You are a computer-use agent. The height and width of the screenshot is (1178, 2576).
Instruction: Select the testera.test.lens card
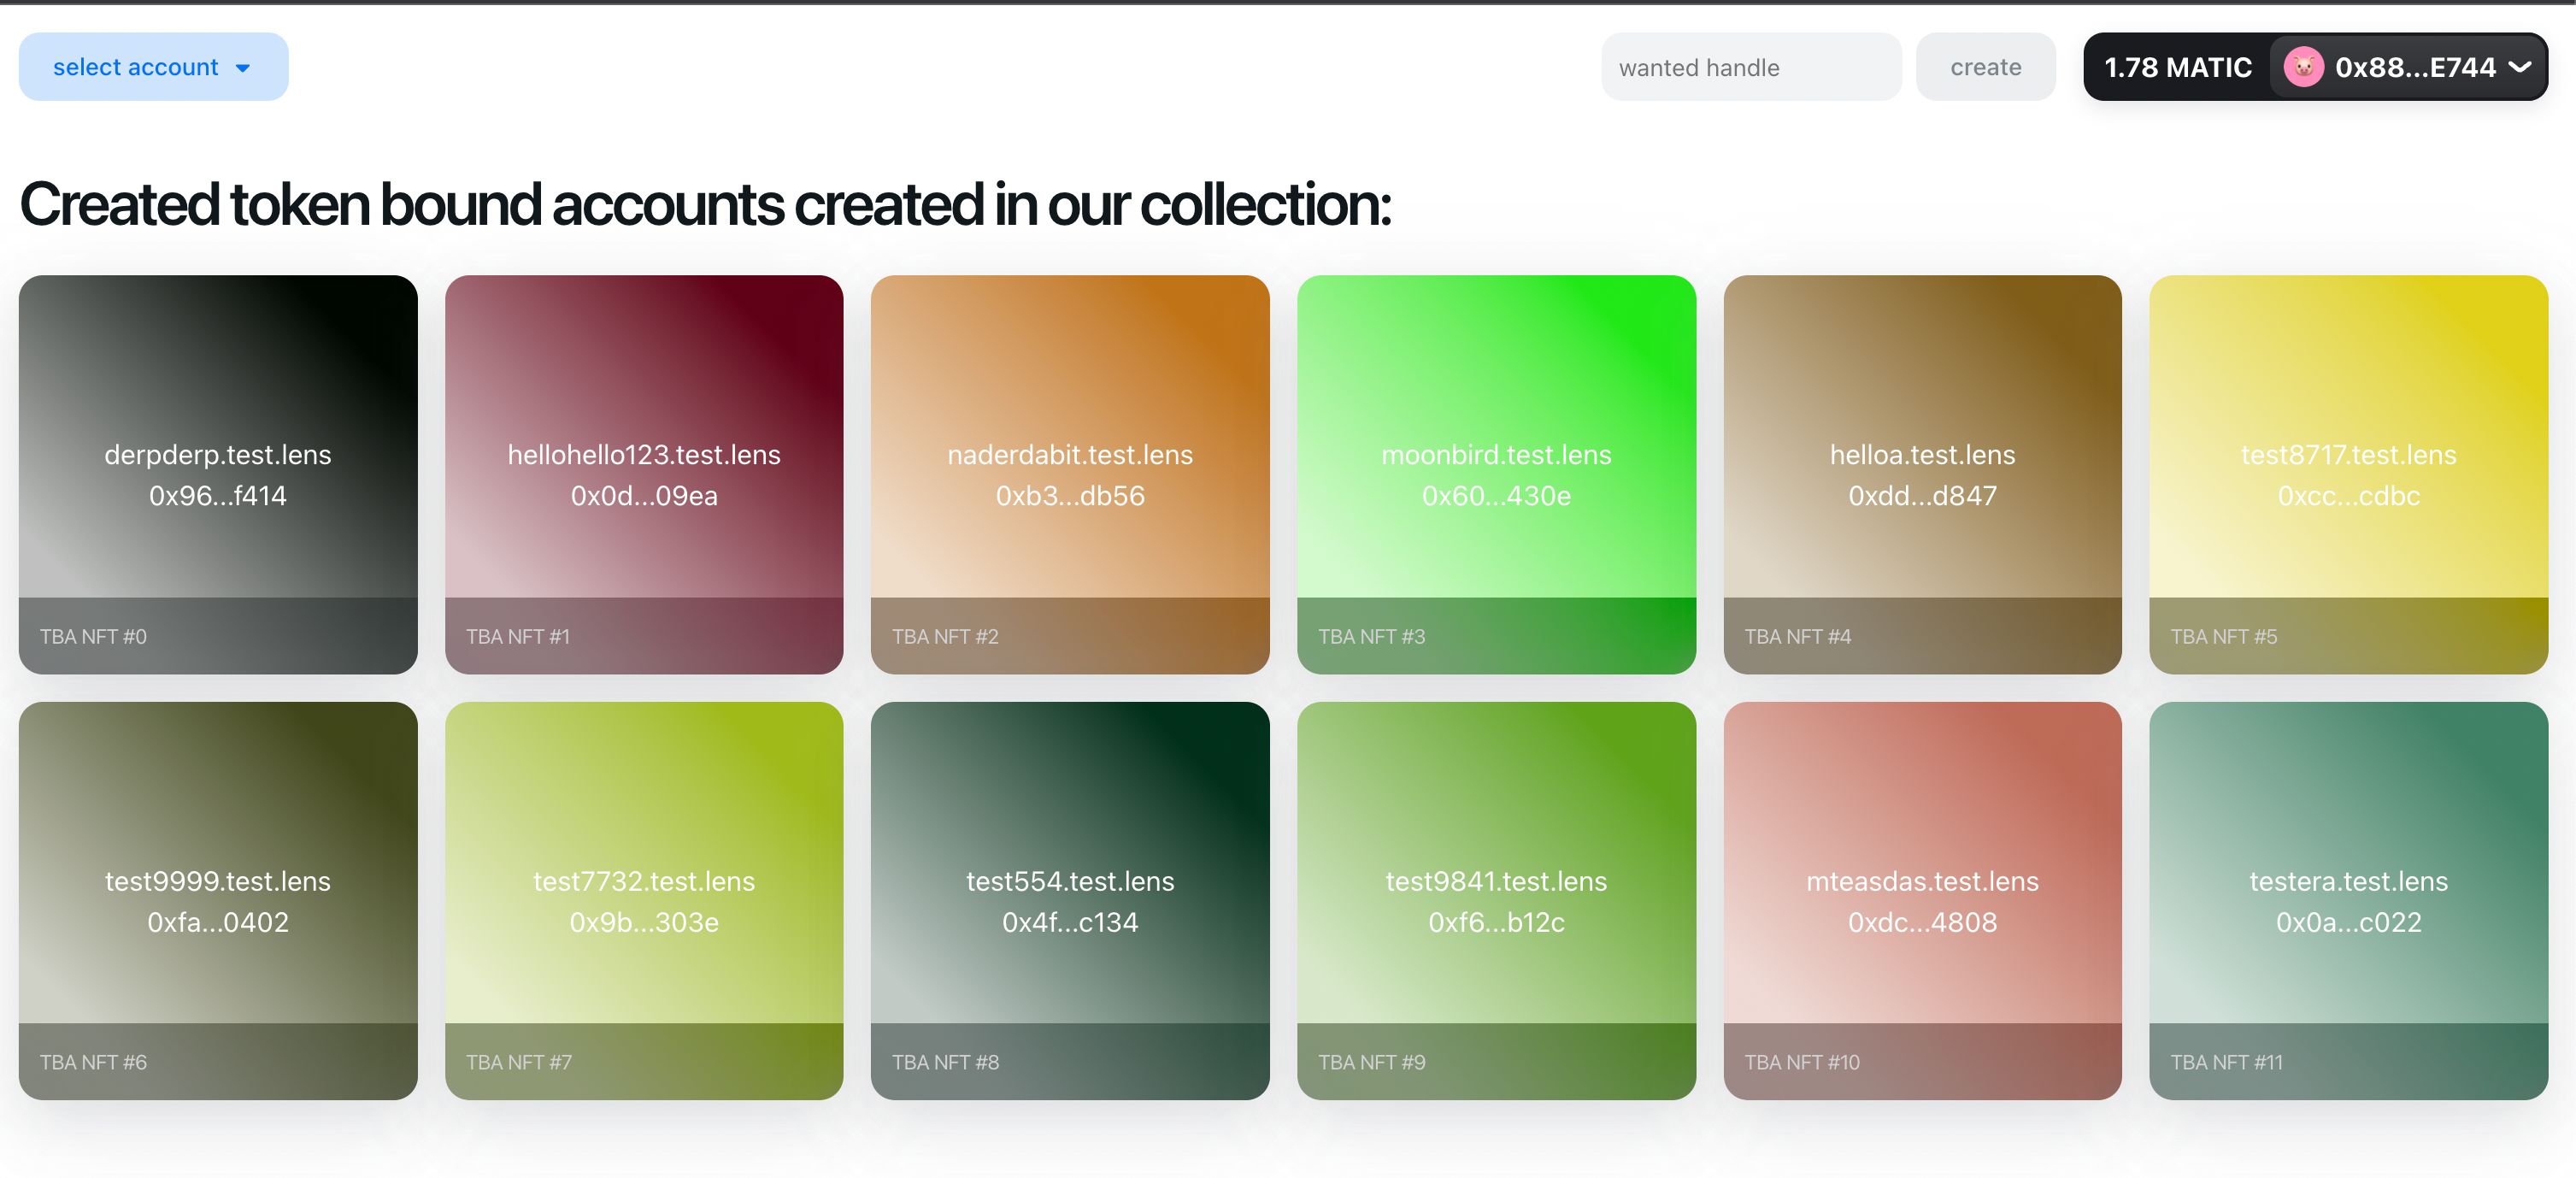tap(2348, 900)
